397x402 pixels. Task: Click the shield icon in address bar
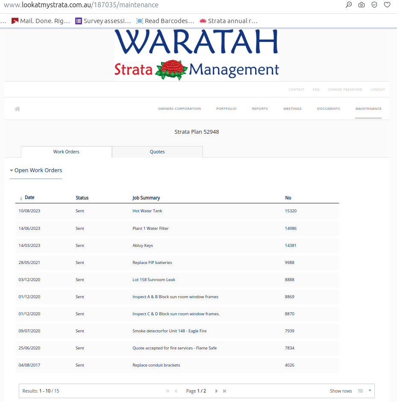(374, 5)
